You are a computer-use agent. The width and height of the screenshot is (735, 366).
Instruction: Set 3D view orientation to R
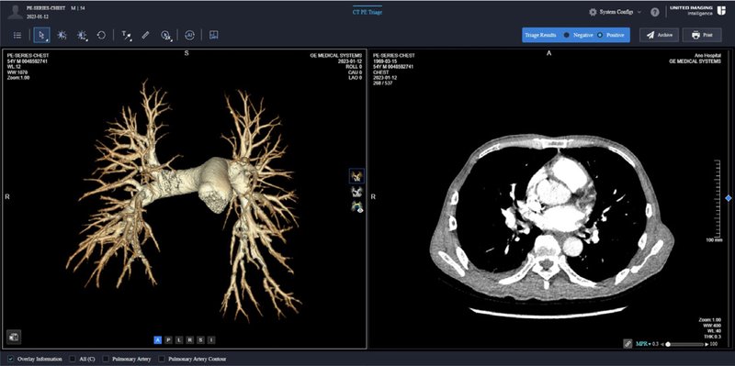point(190,340)
